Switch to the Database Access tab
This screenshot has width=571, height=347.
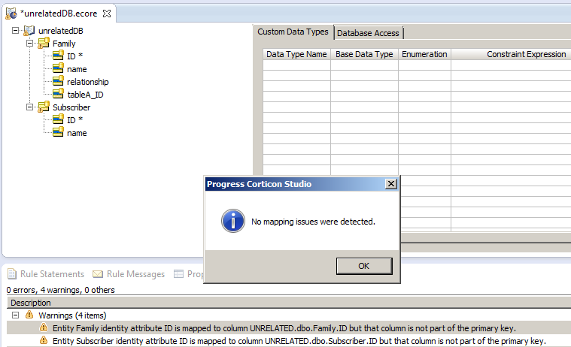click(x=368, y=33)
